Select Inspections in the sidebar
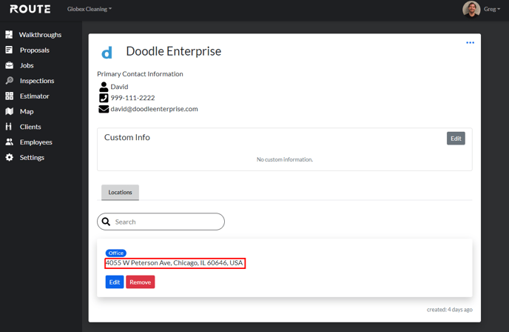 pos(37,81)
